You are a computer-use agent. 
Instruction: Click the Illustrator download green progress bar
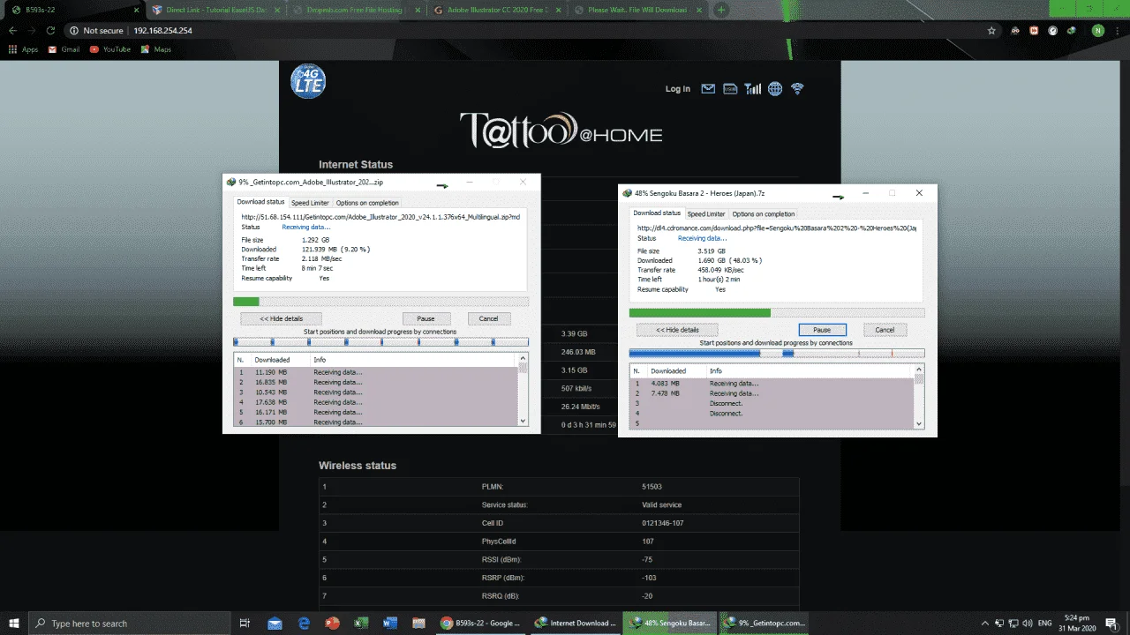tap(380, 302)
